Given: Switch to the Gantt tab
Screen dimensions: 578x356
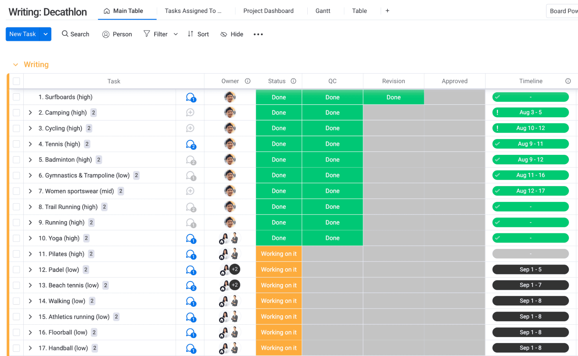Looking at the screenshot, I should [x=323, y=11].
